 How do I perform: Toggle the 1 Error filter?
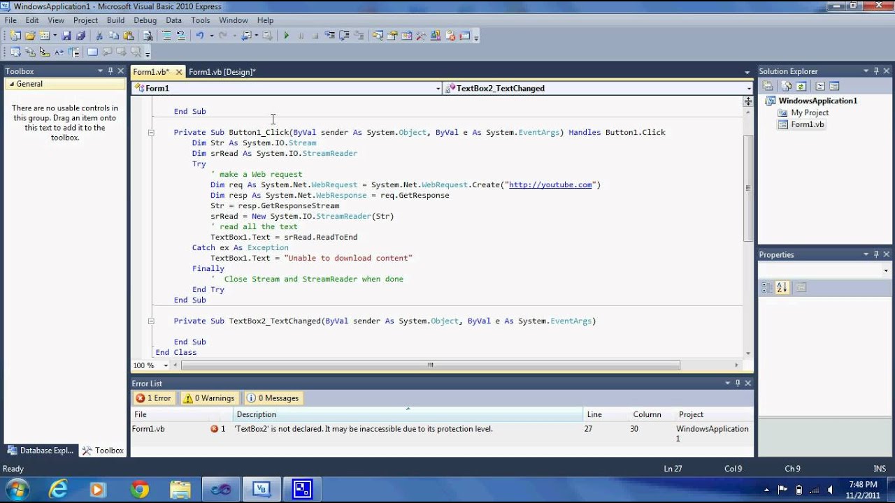click(x=154, y=398)
